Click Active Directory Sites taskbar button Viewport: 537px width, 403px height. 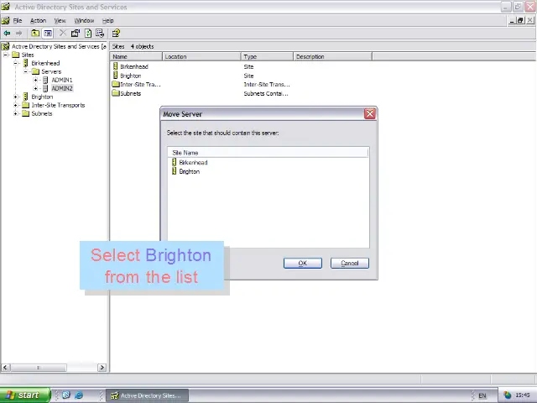(148, 395)
